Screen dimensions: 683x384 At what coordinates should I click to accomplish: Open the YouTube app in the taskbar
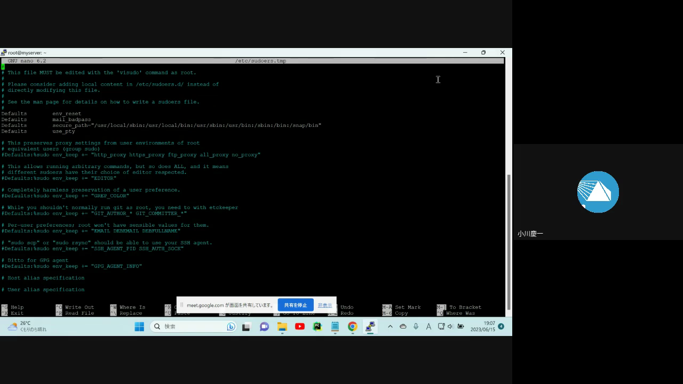point(300,326)
